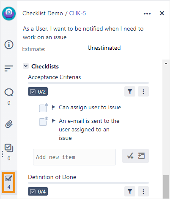Check the 'An e-mail is sent' item box
This screenshot has height=199, width=170.
click(43, 122)
